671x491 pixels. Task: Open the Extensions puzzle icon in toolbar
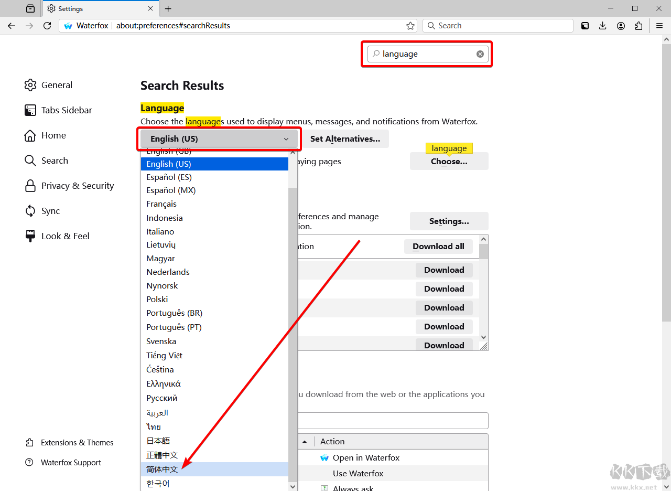pos(638,26)
